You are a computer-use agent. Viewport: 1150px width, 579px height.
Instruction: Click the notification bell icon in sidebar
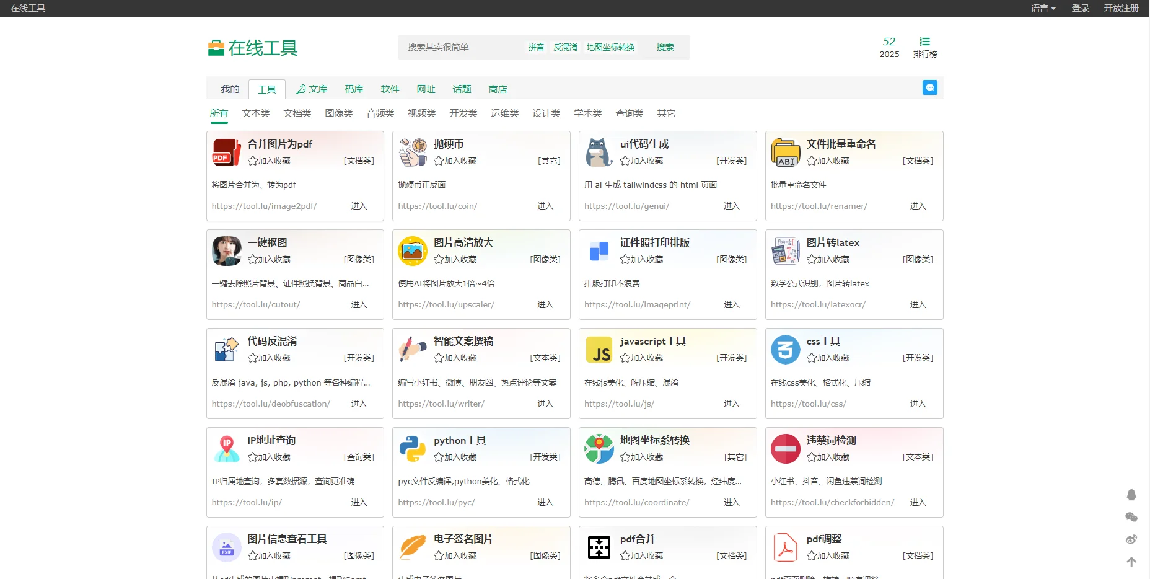click(x=1132, y=495)
